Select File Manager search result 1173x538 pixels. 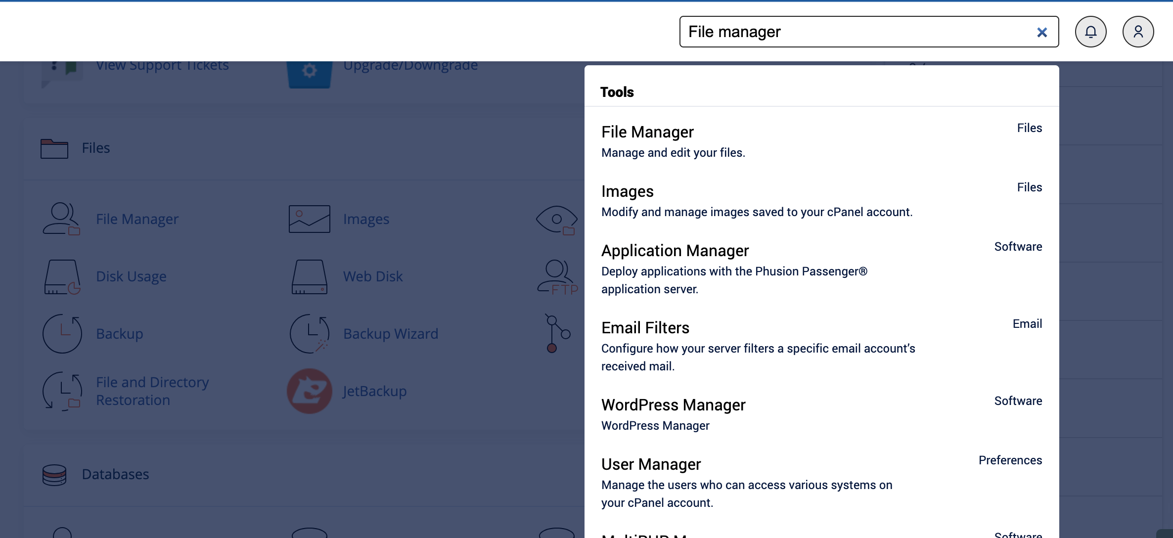click(x=647, y=132)
